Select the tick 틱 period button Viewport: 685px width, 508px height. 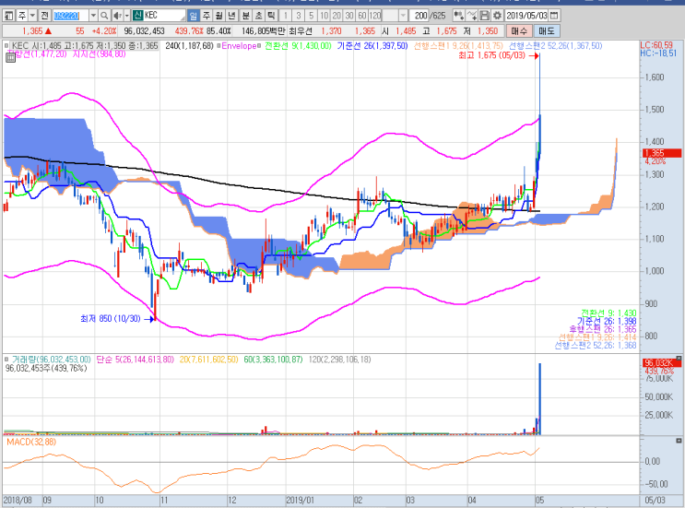tap(272, 16)
